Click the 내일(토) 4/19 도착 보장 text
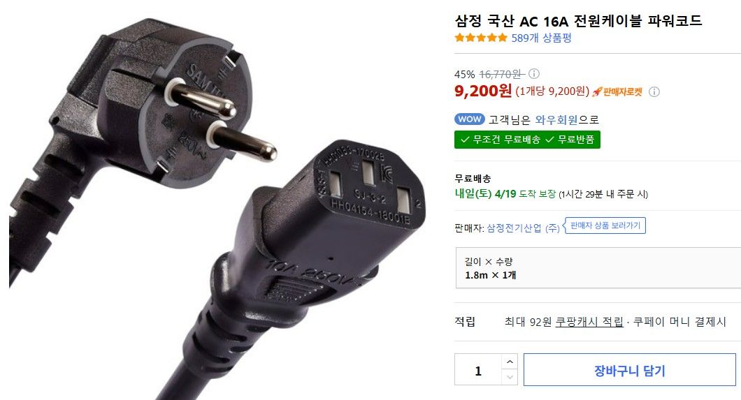 click(x=505, y=194)
